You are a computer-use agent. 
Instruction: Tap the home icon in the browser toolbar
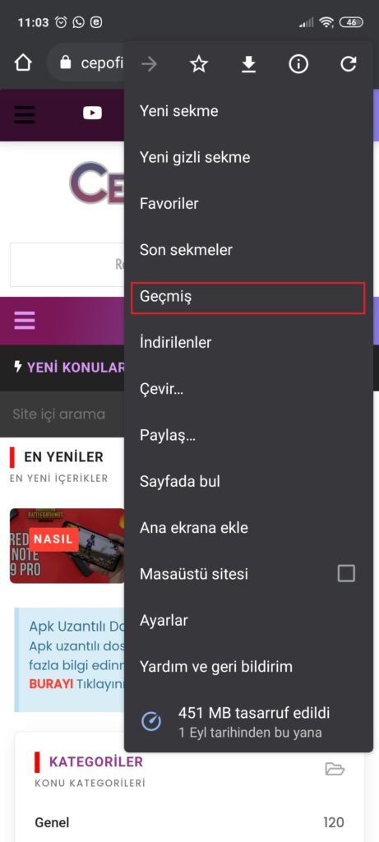point(23,63)
